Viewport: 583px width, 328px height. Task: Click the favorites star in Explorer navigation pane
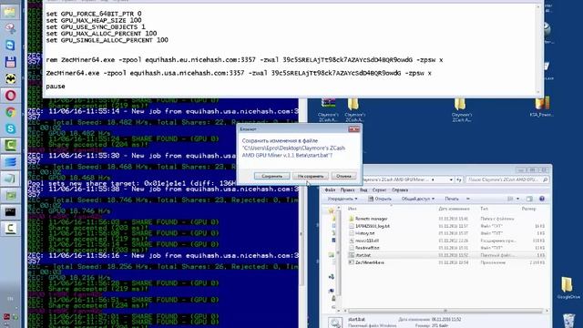point(331,210)
